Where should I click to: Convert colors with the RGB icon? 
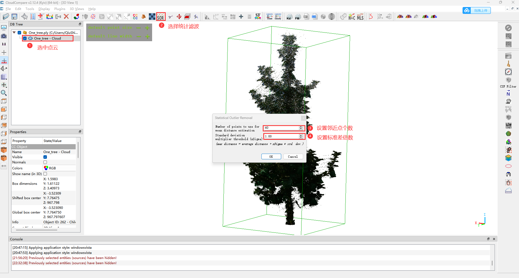(x=400, y=17)
